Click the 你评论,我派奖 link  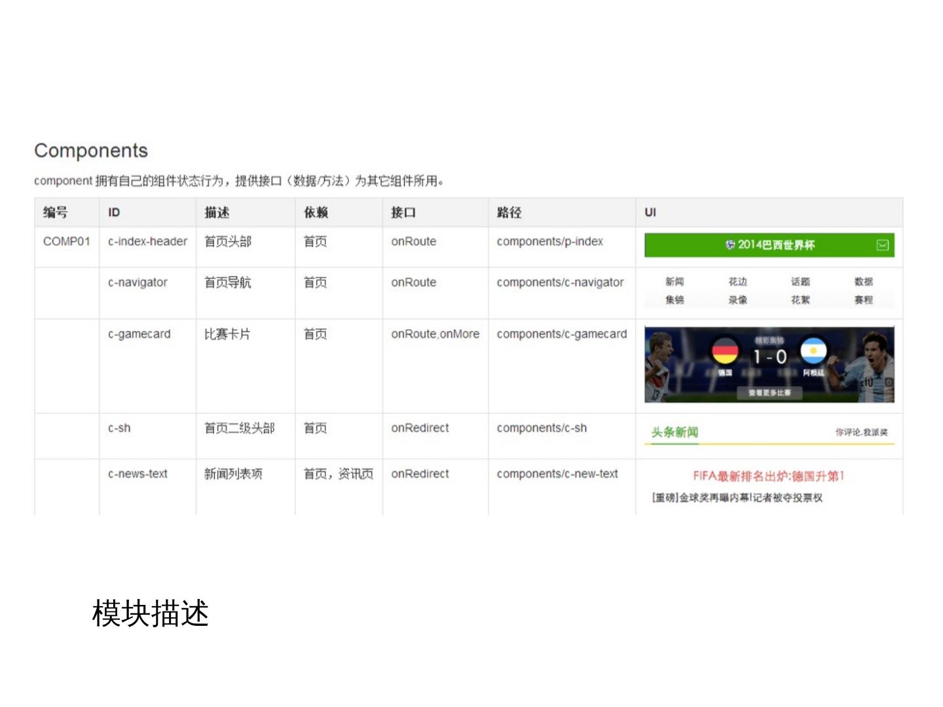coord(861,432)
